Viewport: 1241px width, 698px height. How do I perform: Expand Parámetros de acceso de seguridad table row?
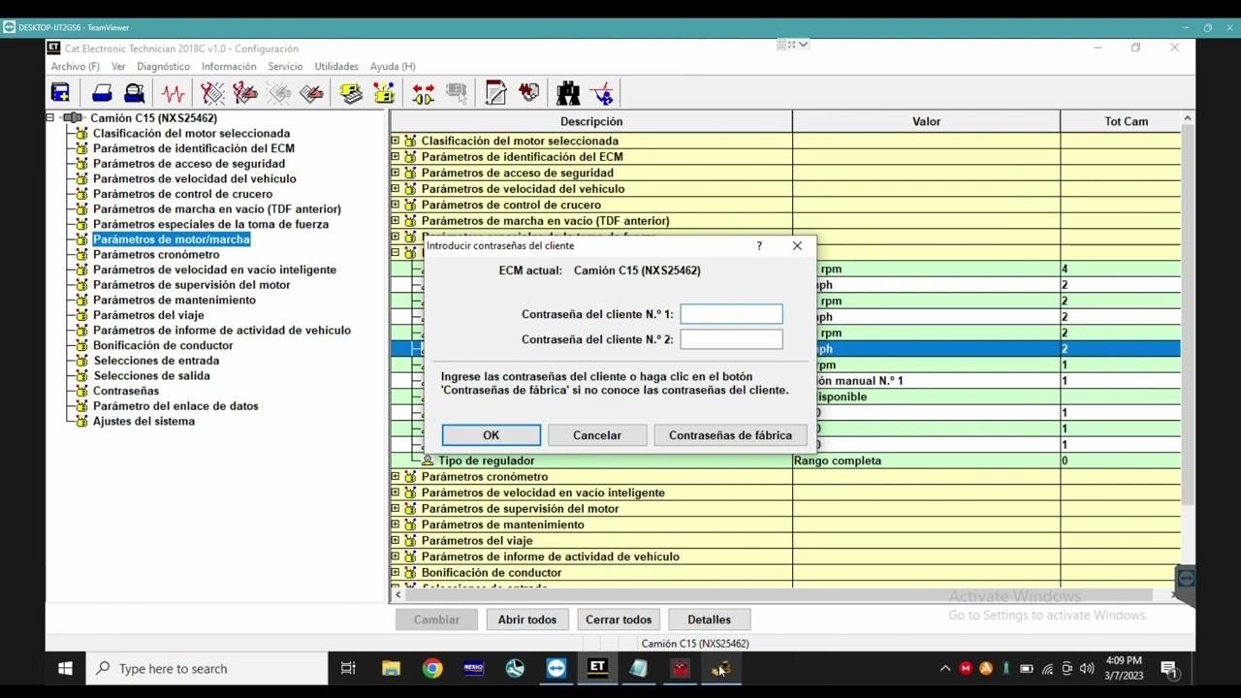(x=395, y=173)
